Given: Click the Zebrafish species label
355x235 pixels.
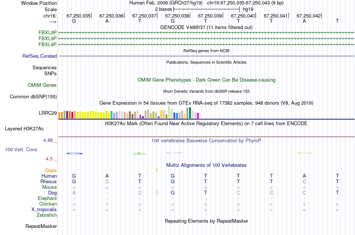Looking at the screenshot, I should pos(47,215).
